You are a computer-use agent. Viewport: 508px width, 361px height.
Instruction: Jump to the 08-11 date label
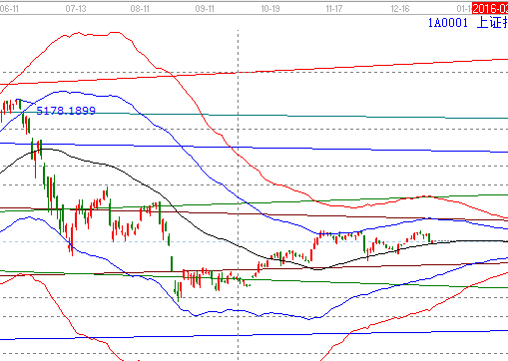140,9
